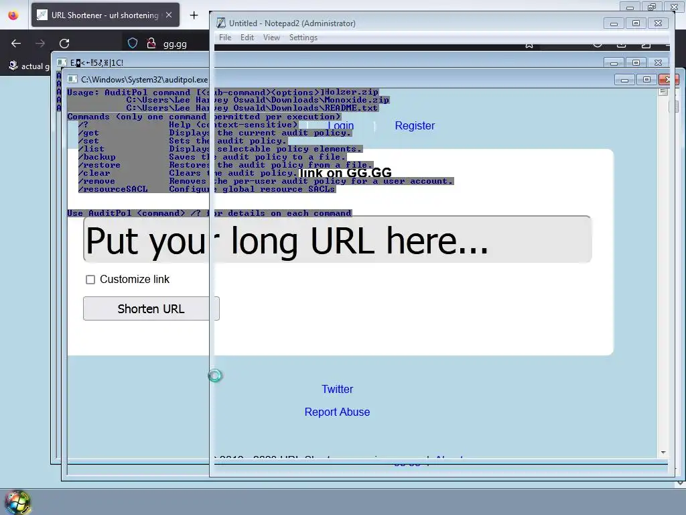Maximize the Notepad2 window
This screenshot has height=515, width=686.
click(x=636, y=23)
